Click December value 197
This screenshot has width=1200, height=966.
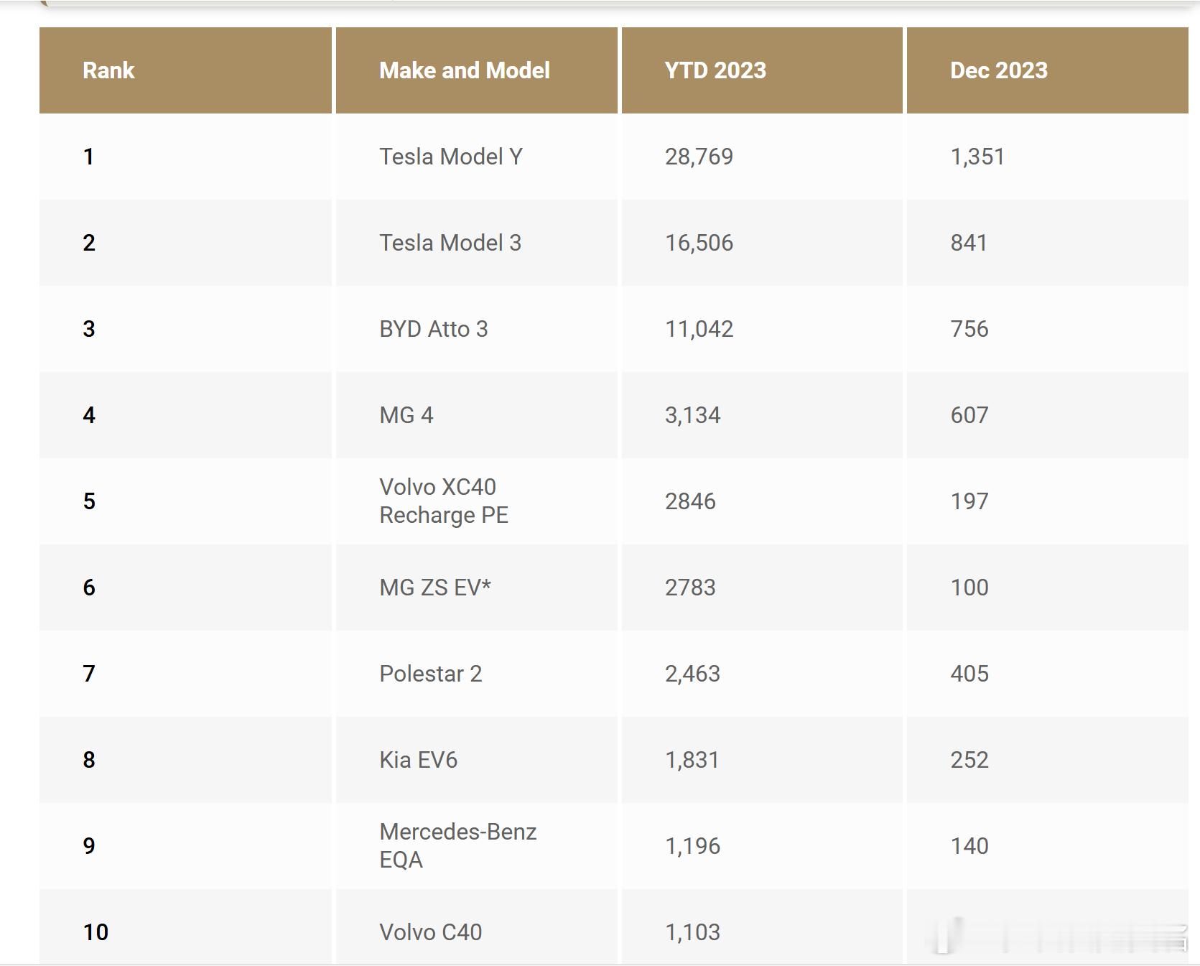(969, 501)
